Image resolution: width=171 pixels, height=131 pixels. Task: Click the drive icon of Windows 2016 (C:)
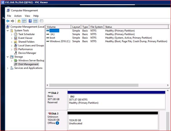tap(48, 41)
